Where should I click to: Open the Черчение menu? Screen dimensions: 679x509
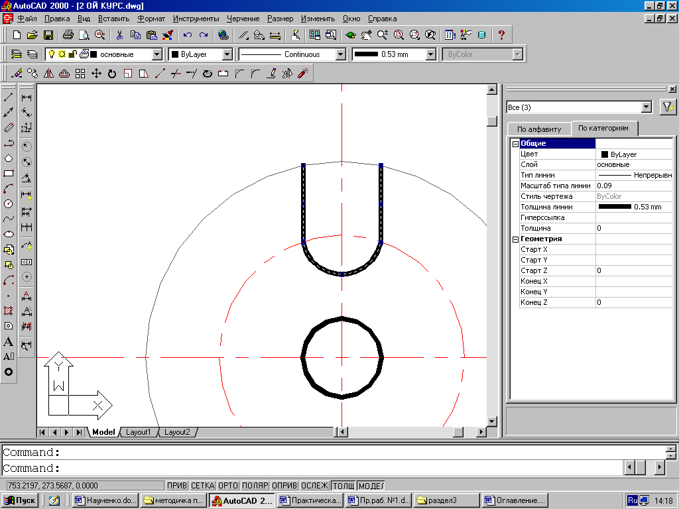[x=243, y=19]
